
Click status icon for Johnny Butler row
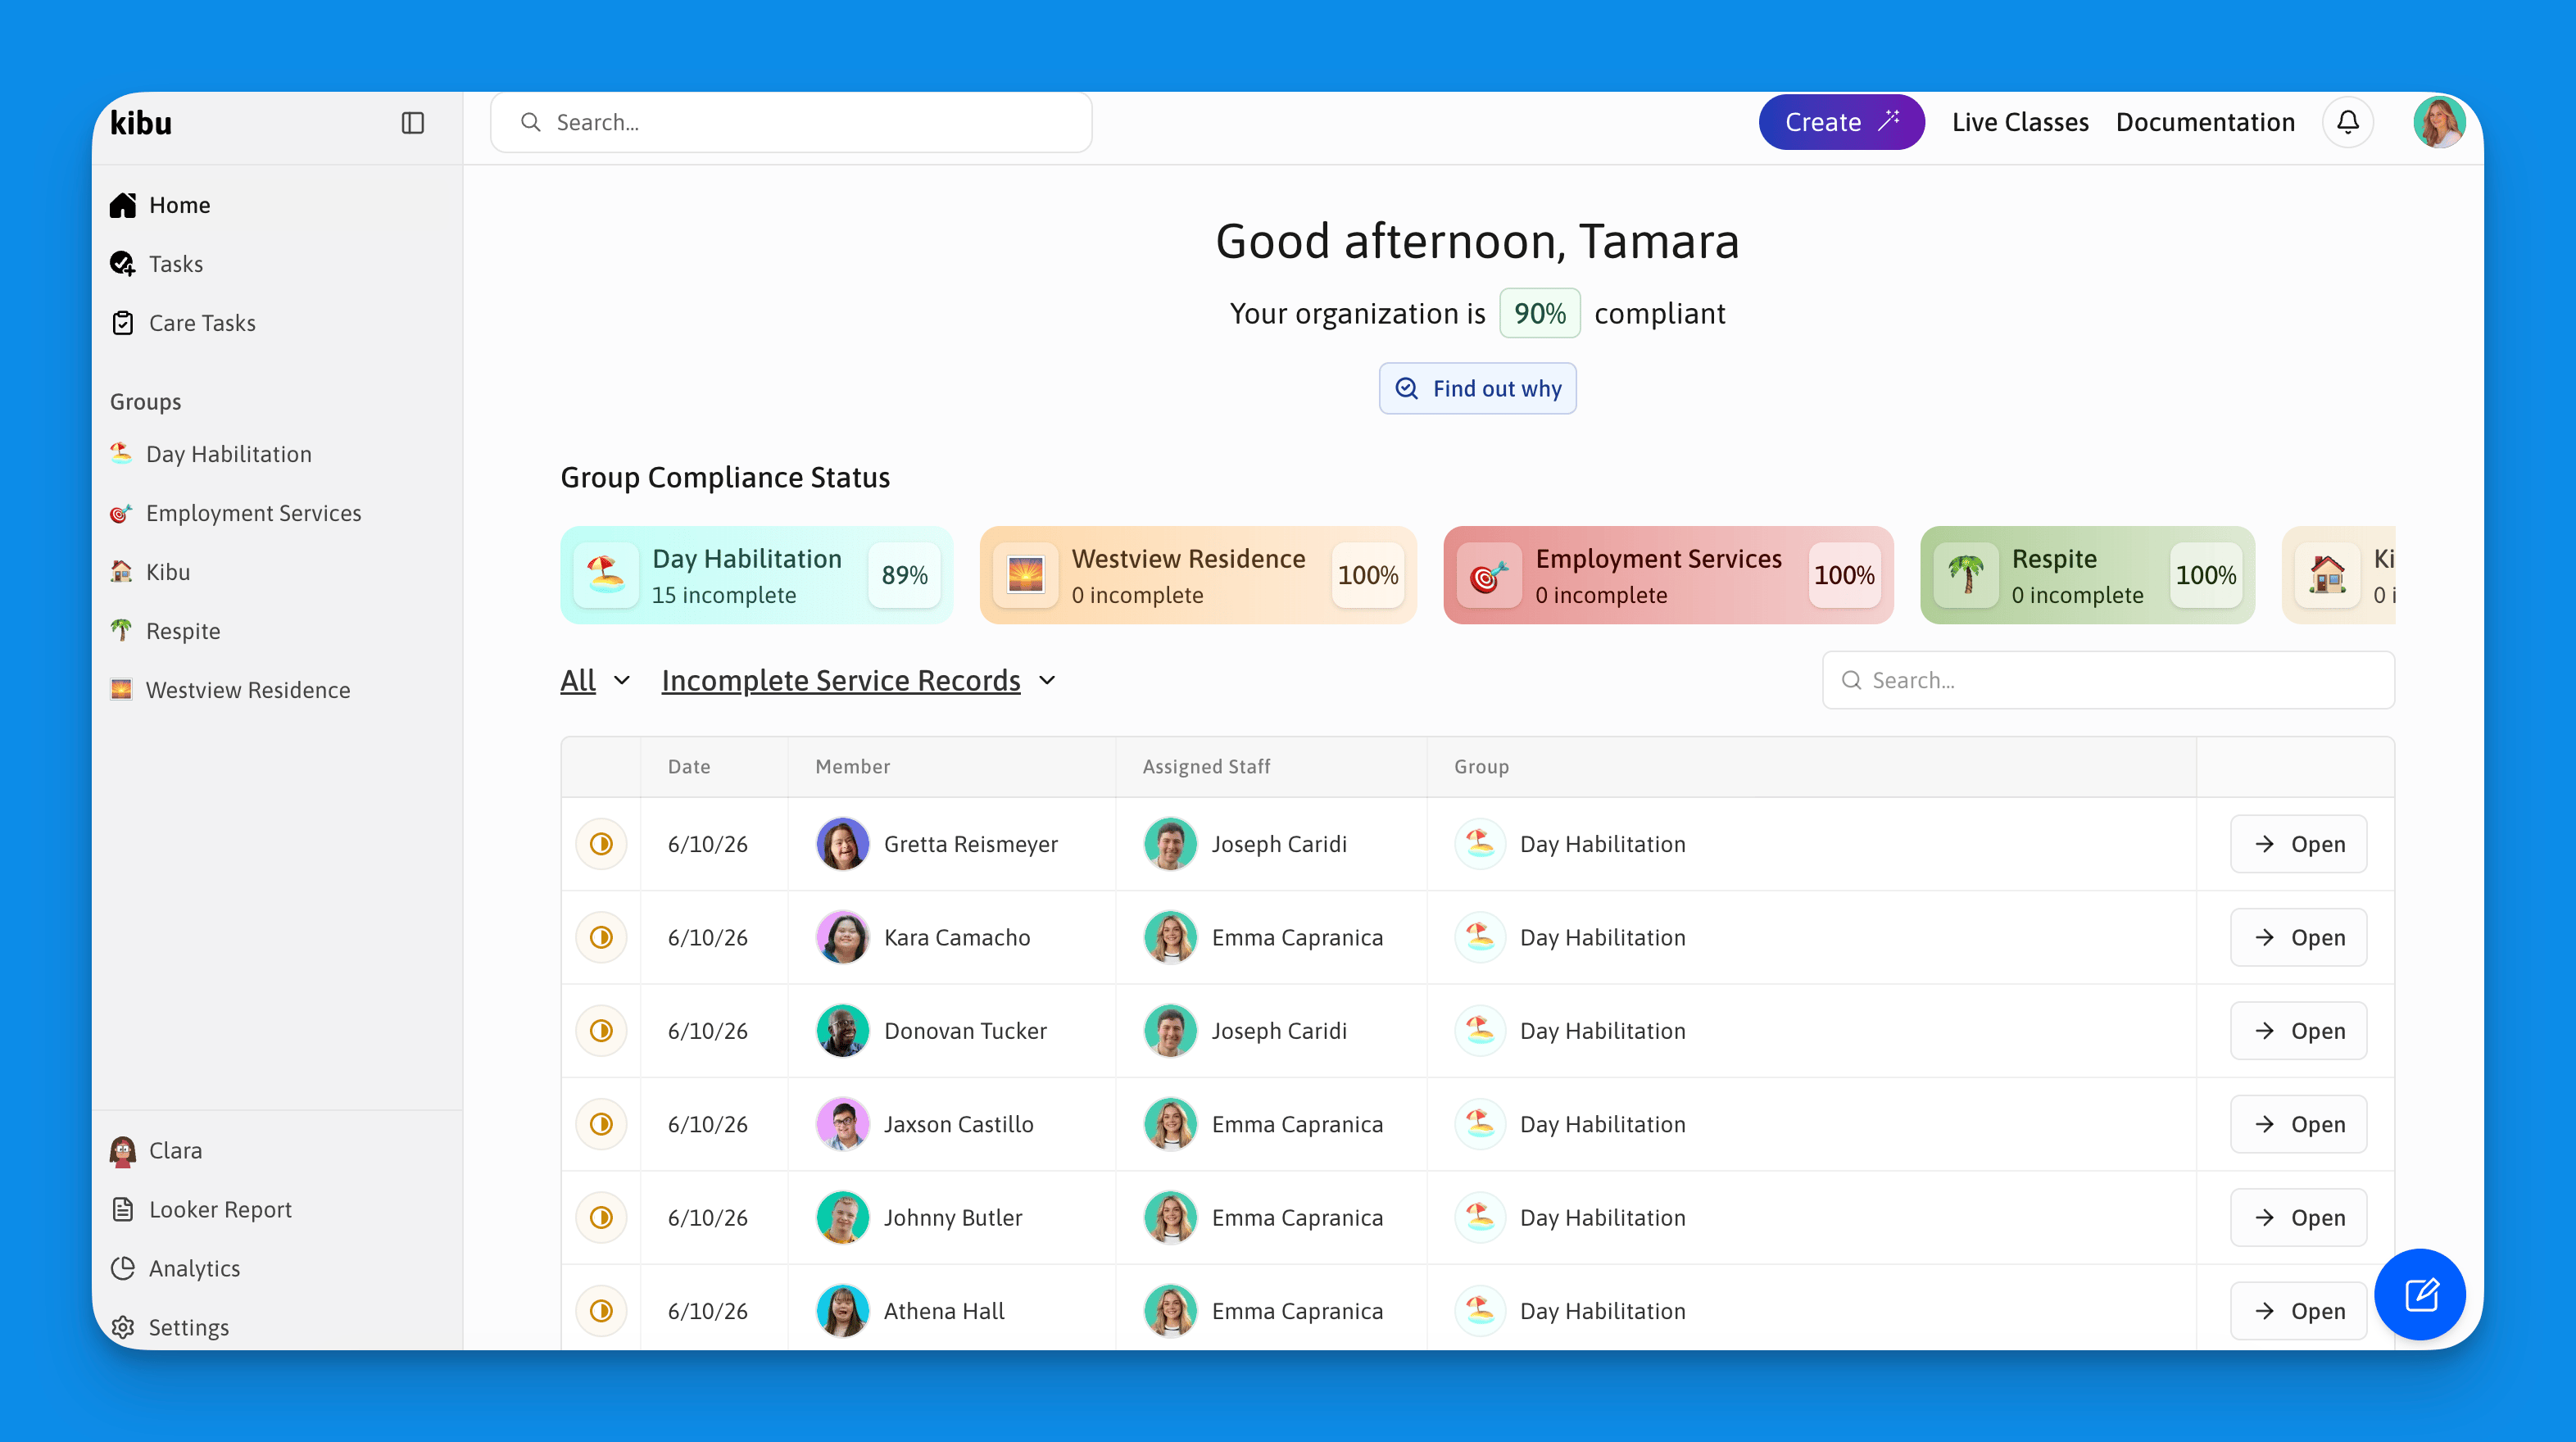601,1217
